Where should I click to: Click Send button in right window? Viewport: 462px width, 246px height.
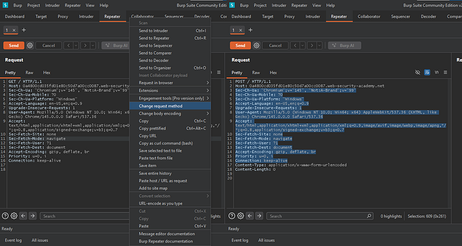point(240,46)
